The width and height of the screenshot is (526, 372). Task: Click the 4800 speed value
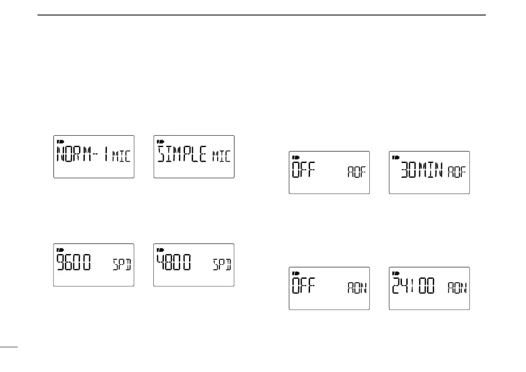pos(174,264)
